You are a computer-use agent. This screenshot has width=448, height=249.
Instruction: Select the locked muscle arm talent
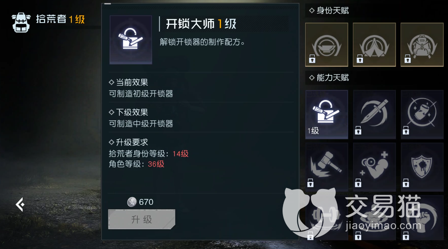point(374,167)
